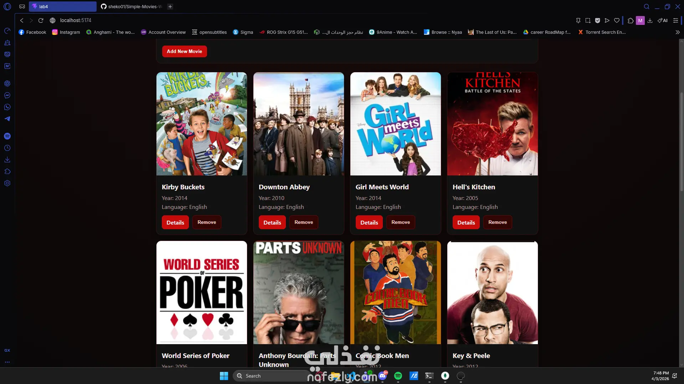Open Details for Hell's Kitchen
The width and height of the screenshot is (684, 384).
tap(466, 222)
